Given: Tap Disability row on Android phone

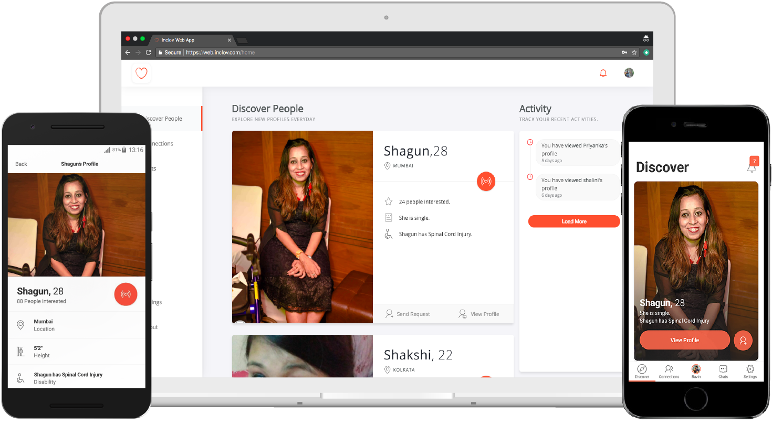Looking at the screenshot, I should coord(77,377).
